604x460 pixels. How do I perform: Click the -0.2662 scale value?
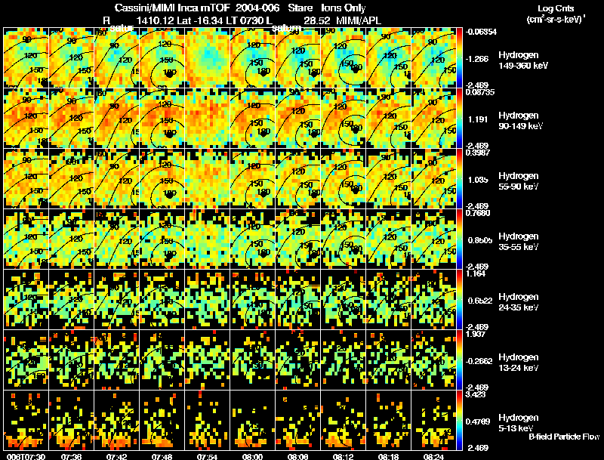click(x=479, y=361)
